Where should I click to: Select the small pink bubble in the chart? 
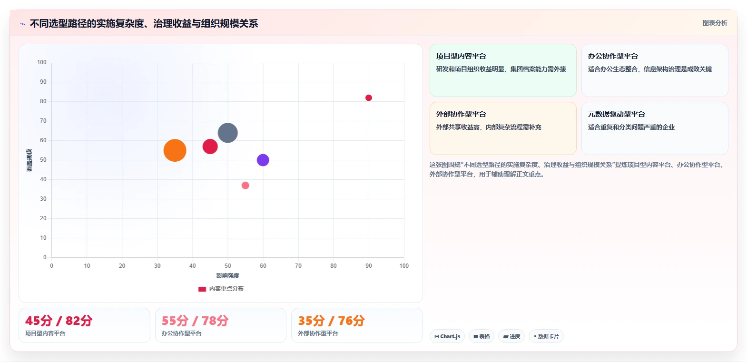pyautogui.click(x=246, y=186)
